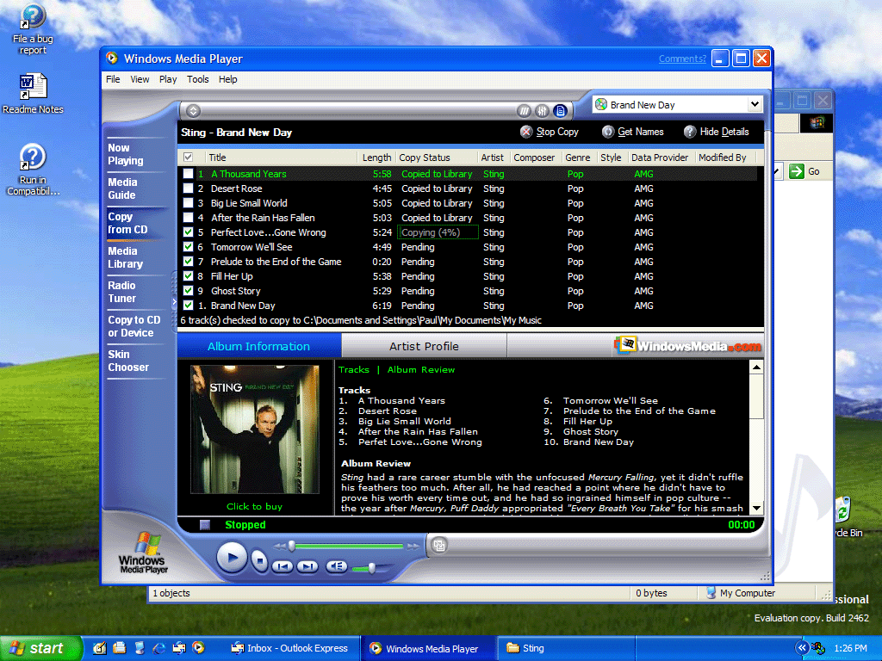Viewport: 882px width, 661px height.
Task: Click the shuffle toggle icon in the top bar
Action: [x=525, y=111]
